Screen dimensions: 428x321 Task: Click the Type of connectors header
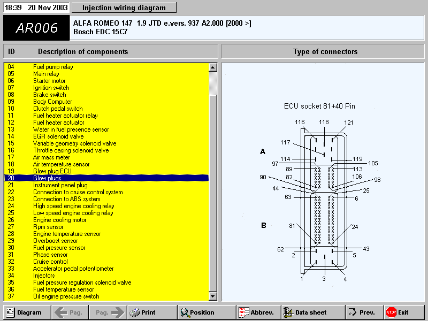point(325,51)
